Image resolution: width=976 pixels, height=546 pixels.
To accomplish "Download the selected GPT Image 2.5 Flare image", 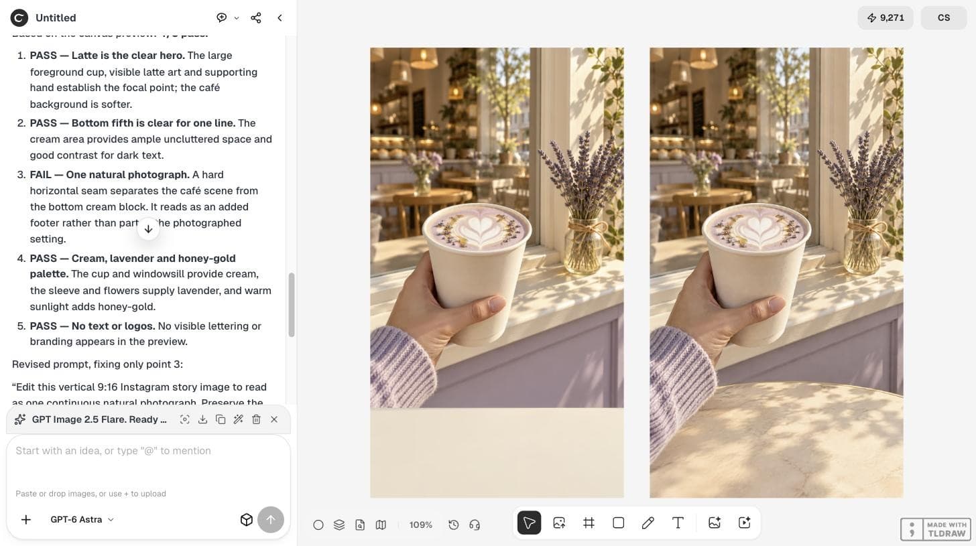I will tap(202, 419).
